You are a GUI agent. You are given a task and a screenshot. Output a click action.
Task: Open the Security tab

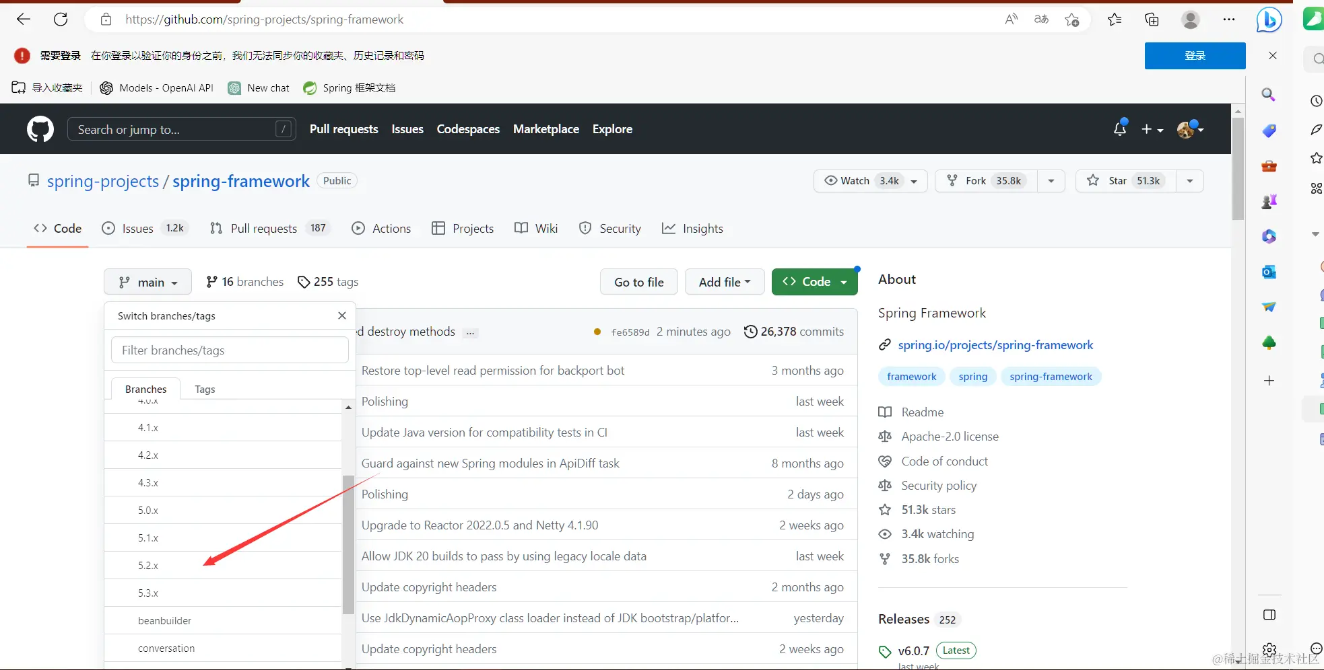(x=610, y=229)
